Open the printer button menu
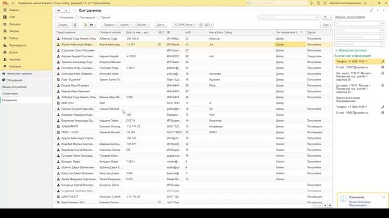The height and width of the screenshot is (218, 389). (93, 25)
